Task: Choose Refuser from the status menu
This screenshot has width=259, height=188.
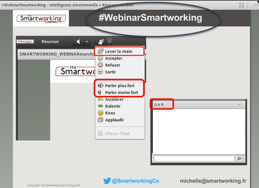Action: 120,65
